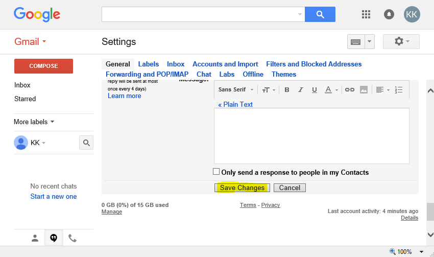Click the Google logo
434x257 pixels.
point(37,14)
